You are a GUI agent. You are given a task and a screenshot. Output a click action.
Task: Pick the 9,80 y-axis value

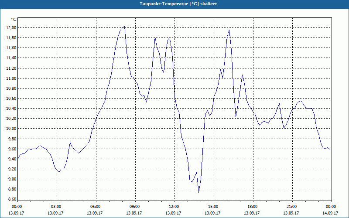(12, 139)
